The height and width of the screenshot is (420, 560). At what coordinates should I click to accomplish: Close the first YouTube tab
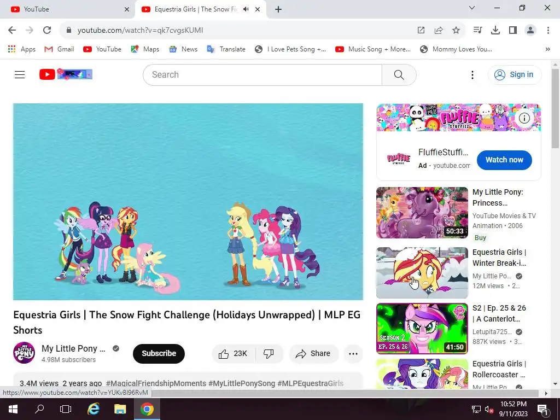pos(127,9)
